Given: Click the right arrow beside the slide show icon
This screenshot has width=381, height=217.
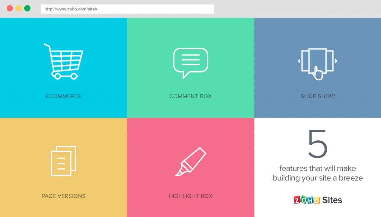Looking at the screenshot, I should click(336, 61).
